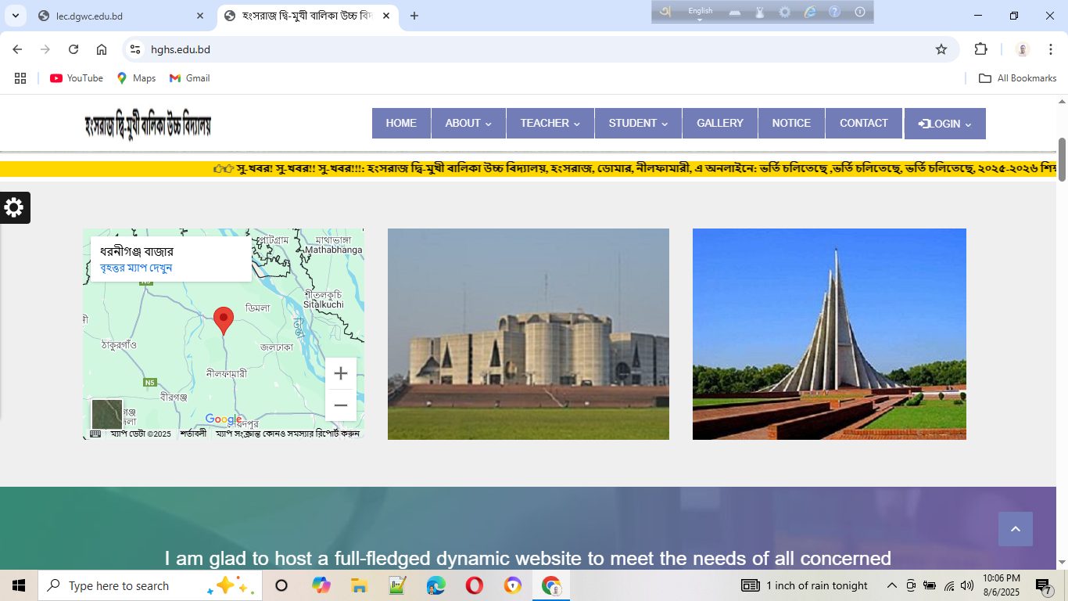Reload the page using refresh icon
This screenshot has width=1068, height=601.
point(73,49)
